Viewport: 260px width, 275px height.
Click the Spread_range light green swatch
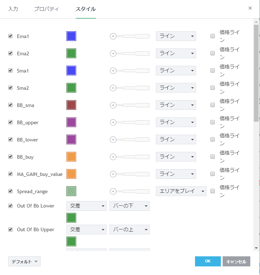pos(71,191)
